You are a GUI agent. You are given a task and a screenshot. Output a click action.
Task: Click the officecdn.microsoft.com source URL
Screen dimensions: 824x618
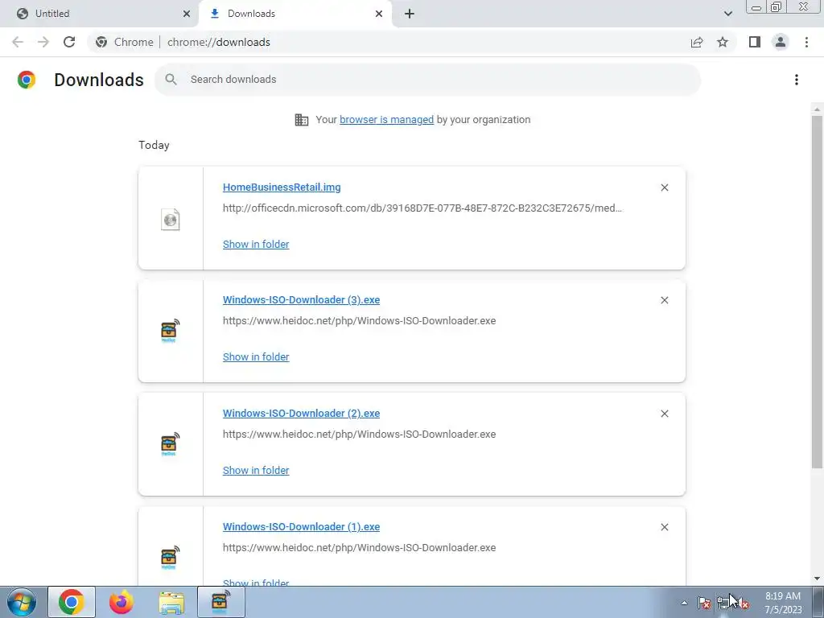(422, 208)
